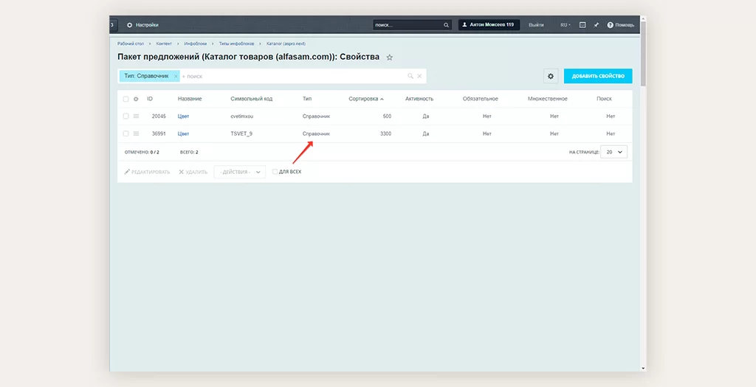Clear the filter search with the X icon
The height and width of the screenshot is (387, 756).
[x=419, y=76]
